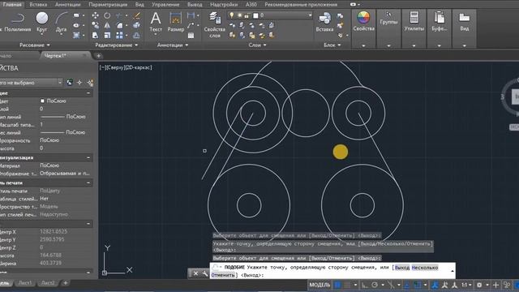The height and width of the screenshot is (292, 519).
Task: Click the Leader tool icon
Action: [191, 25]
